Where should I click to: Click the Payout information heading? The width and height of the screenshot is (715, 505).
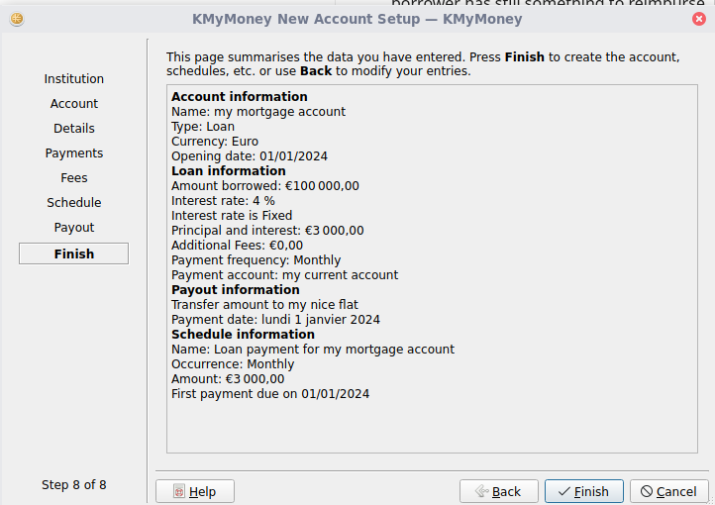point(235,290)
